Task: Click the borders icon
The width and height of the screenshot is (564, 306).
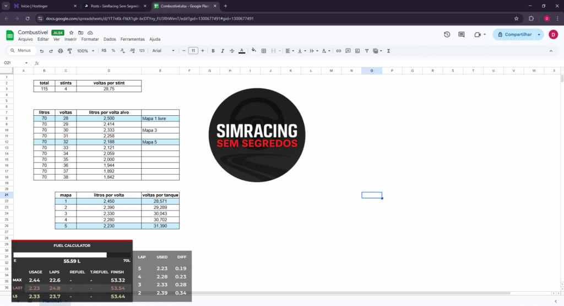Action: pyautogui.click(x=264, y=51)
